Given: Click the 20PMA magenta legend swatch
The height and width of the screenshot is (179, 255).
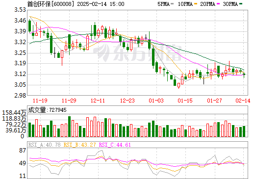Looking at the screenshot, I should (218, 4).
